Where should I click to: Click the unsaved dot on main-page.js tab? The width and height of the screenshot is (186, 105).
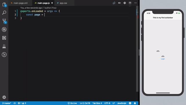pyautogui.click(x=52, y=3)
